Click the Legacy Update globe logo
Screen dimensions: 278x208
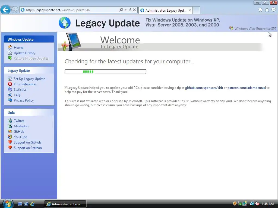65,23
